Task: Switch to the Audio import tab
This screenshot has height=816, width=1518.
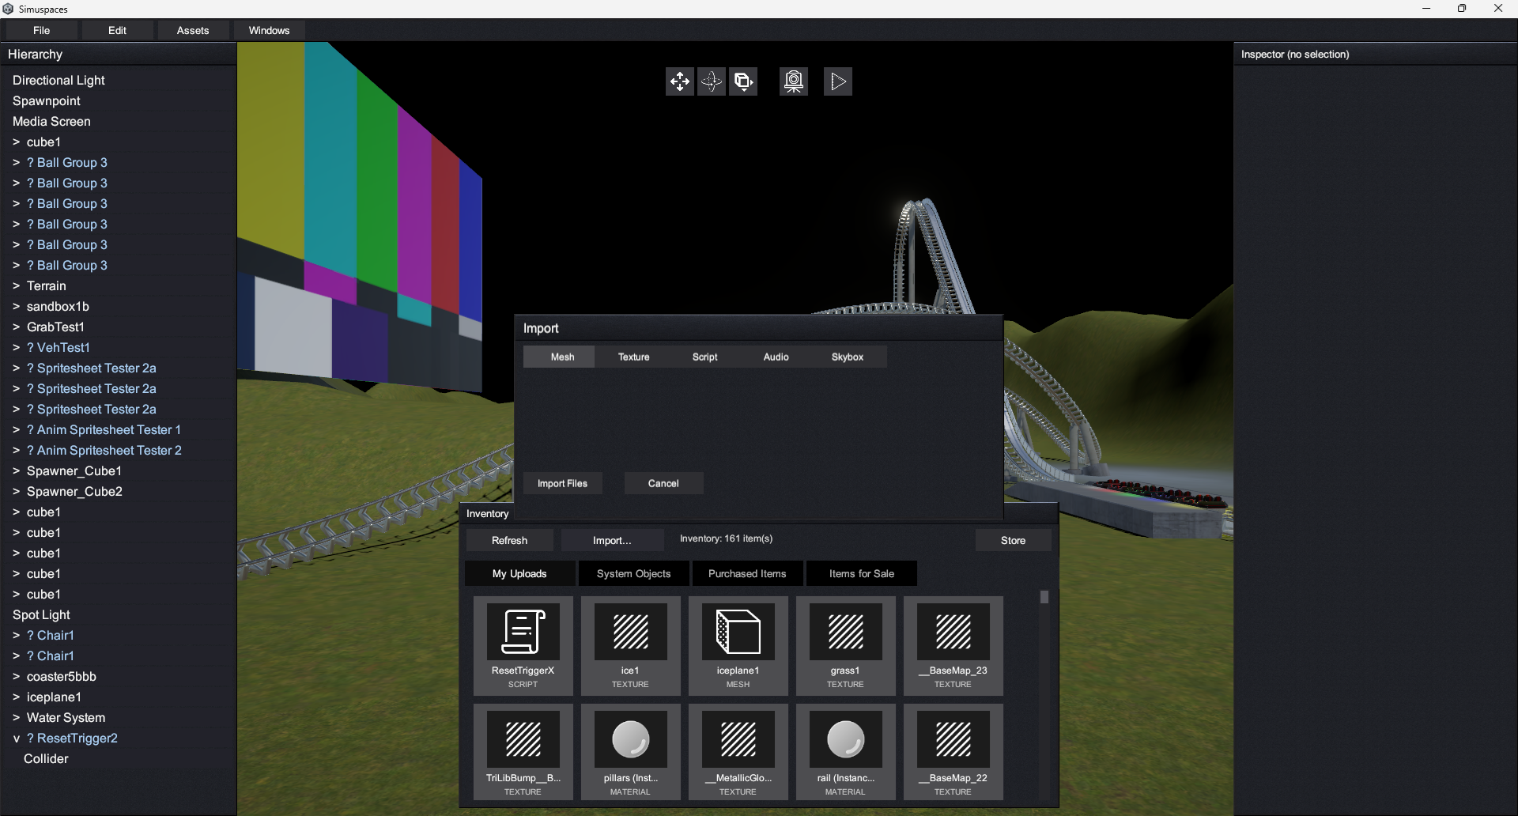Action: [x=776, y=357]
